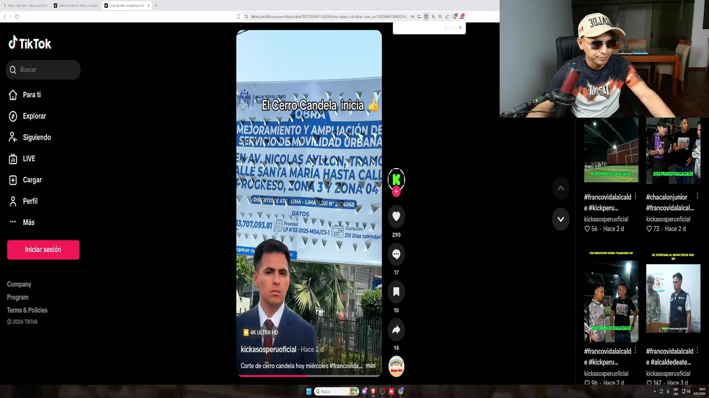Open options menu for 96-likes video

635,351
